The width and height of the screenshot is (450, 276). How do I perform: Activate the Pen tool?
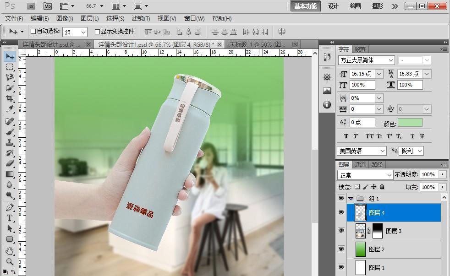[x=10, y=207]
